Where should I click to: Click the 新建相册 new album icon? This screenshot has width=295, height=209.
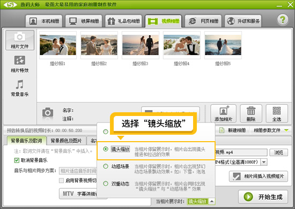[222, 130]
